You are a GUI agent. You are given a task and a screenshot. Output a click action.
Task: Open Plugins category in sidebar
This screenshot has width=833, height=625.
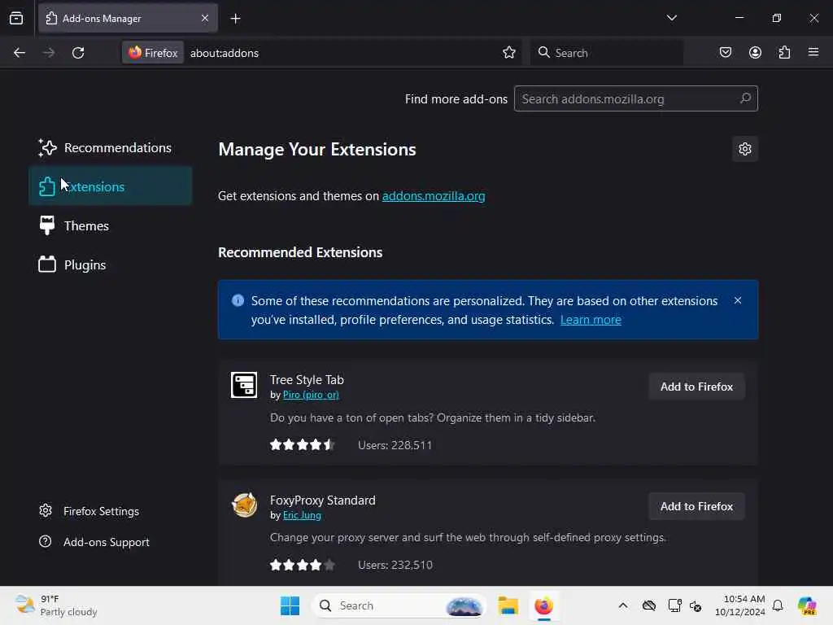point(110,264)
